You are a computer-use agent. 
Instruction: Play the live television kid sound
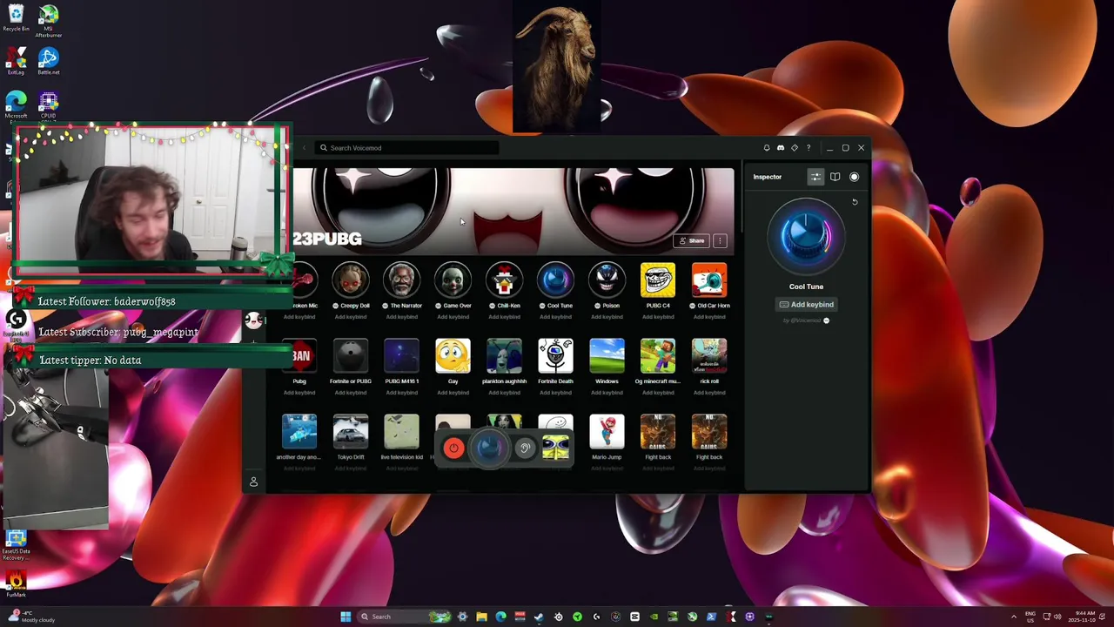coord(402,433)
